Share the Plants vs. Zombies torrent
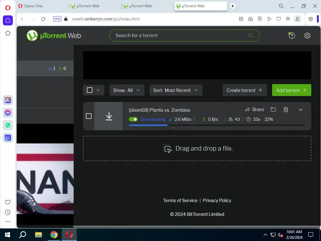Screen dimensions: 321x241 point(255,110)
